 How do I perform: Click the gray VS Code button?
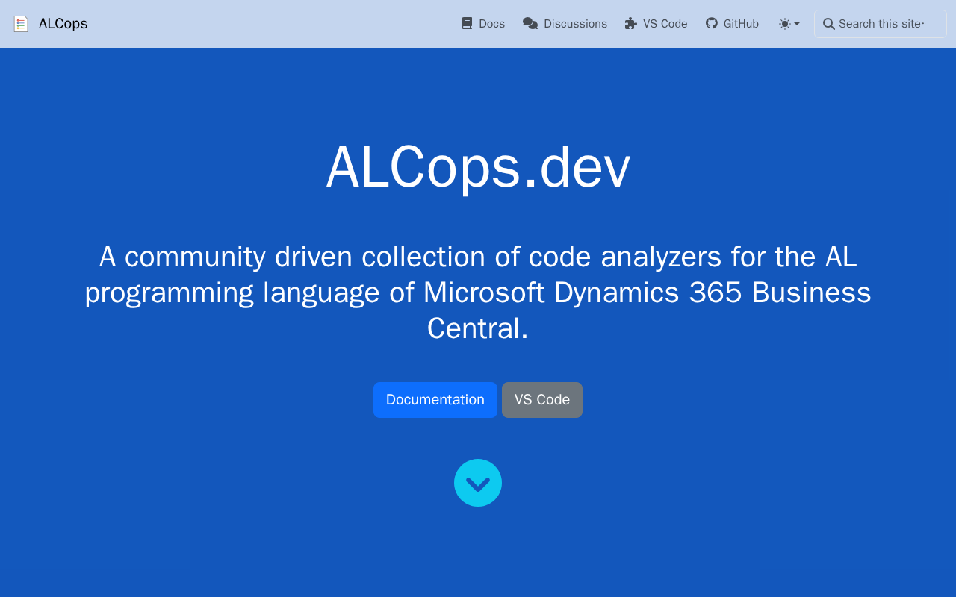click(542, 400)
